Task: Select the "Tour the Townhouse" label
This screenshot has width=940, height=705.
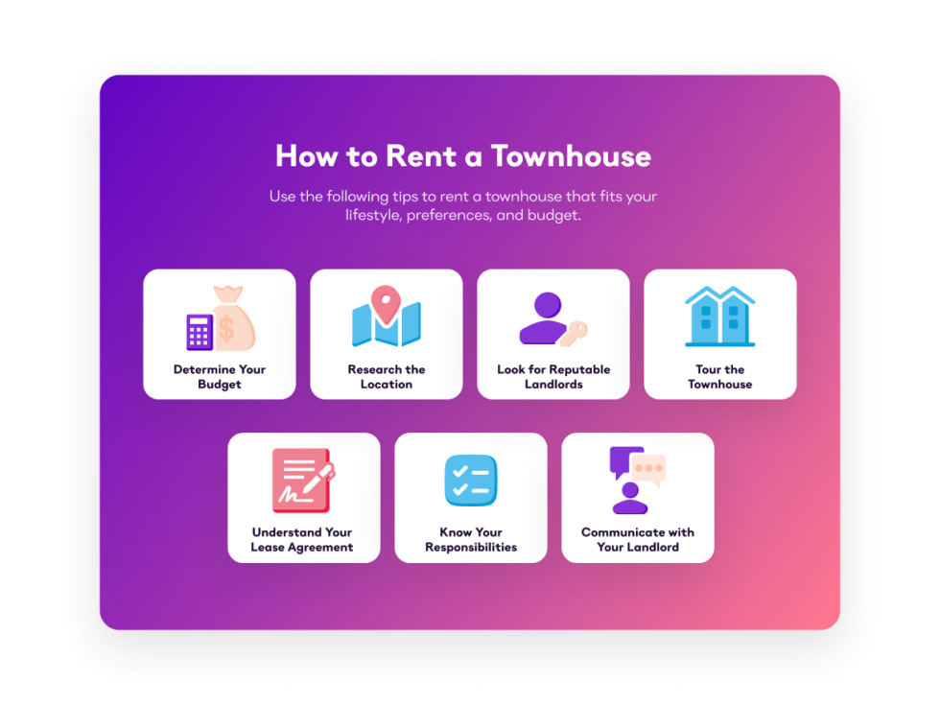Action: click(719, 376)
